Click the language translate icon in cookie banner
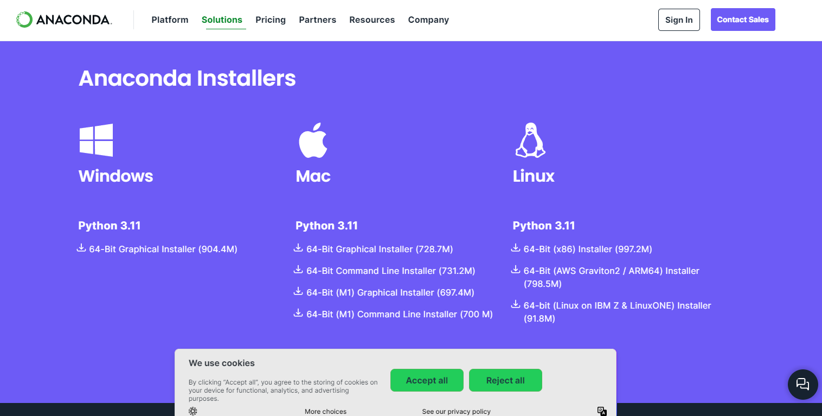The height and width of the screenshot is (416, 822). coord(602,411)
